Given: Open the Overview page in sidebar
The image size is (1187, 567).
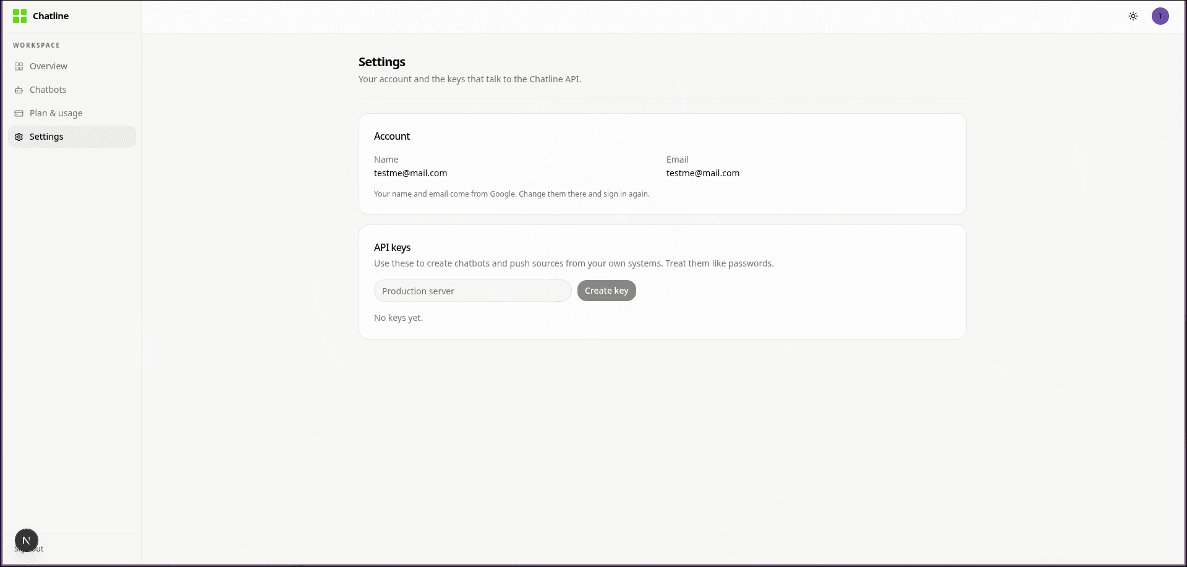Looking at the screenshot, I should 72,66.
